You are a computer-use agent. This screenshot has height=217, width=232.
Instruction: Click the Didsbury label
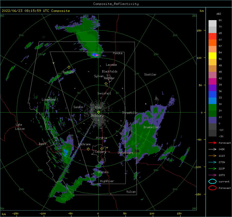(x=97, y=116)
